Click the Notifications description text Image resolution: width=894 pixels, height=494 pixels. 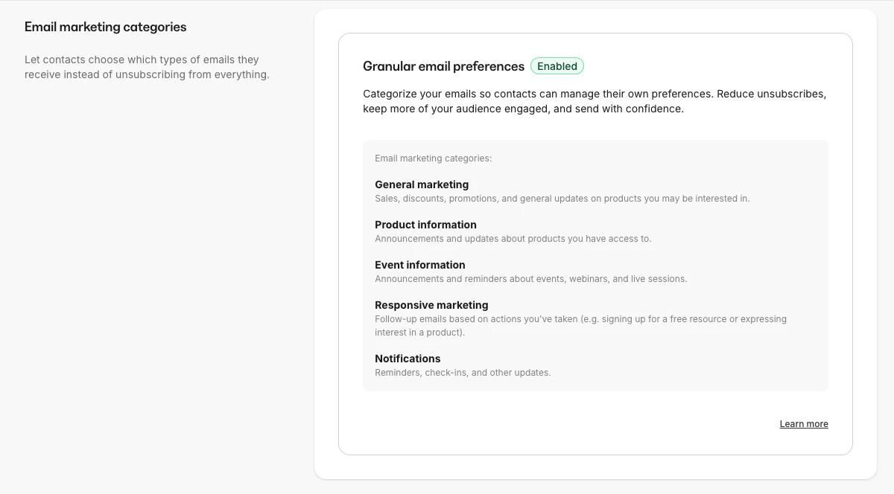463,372
